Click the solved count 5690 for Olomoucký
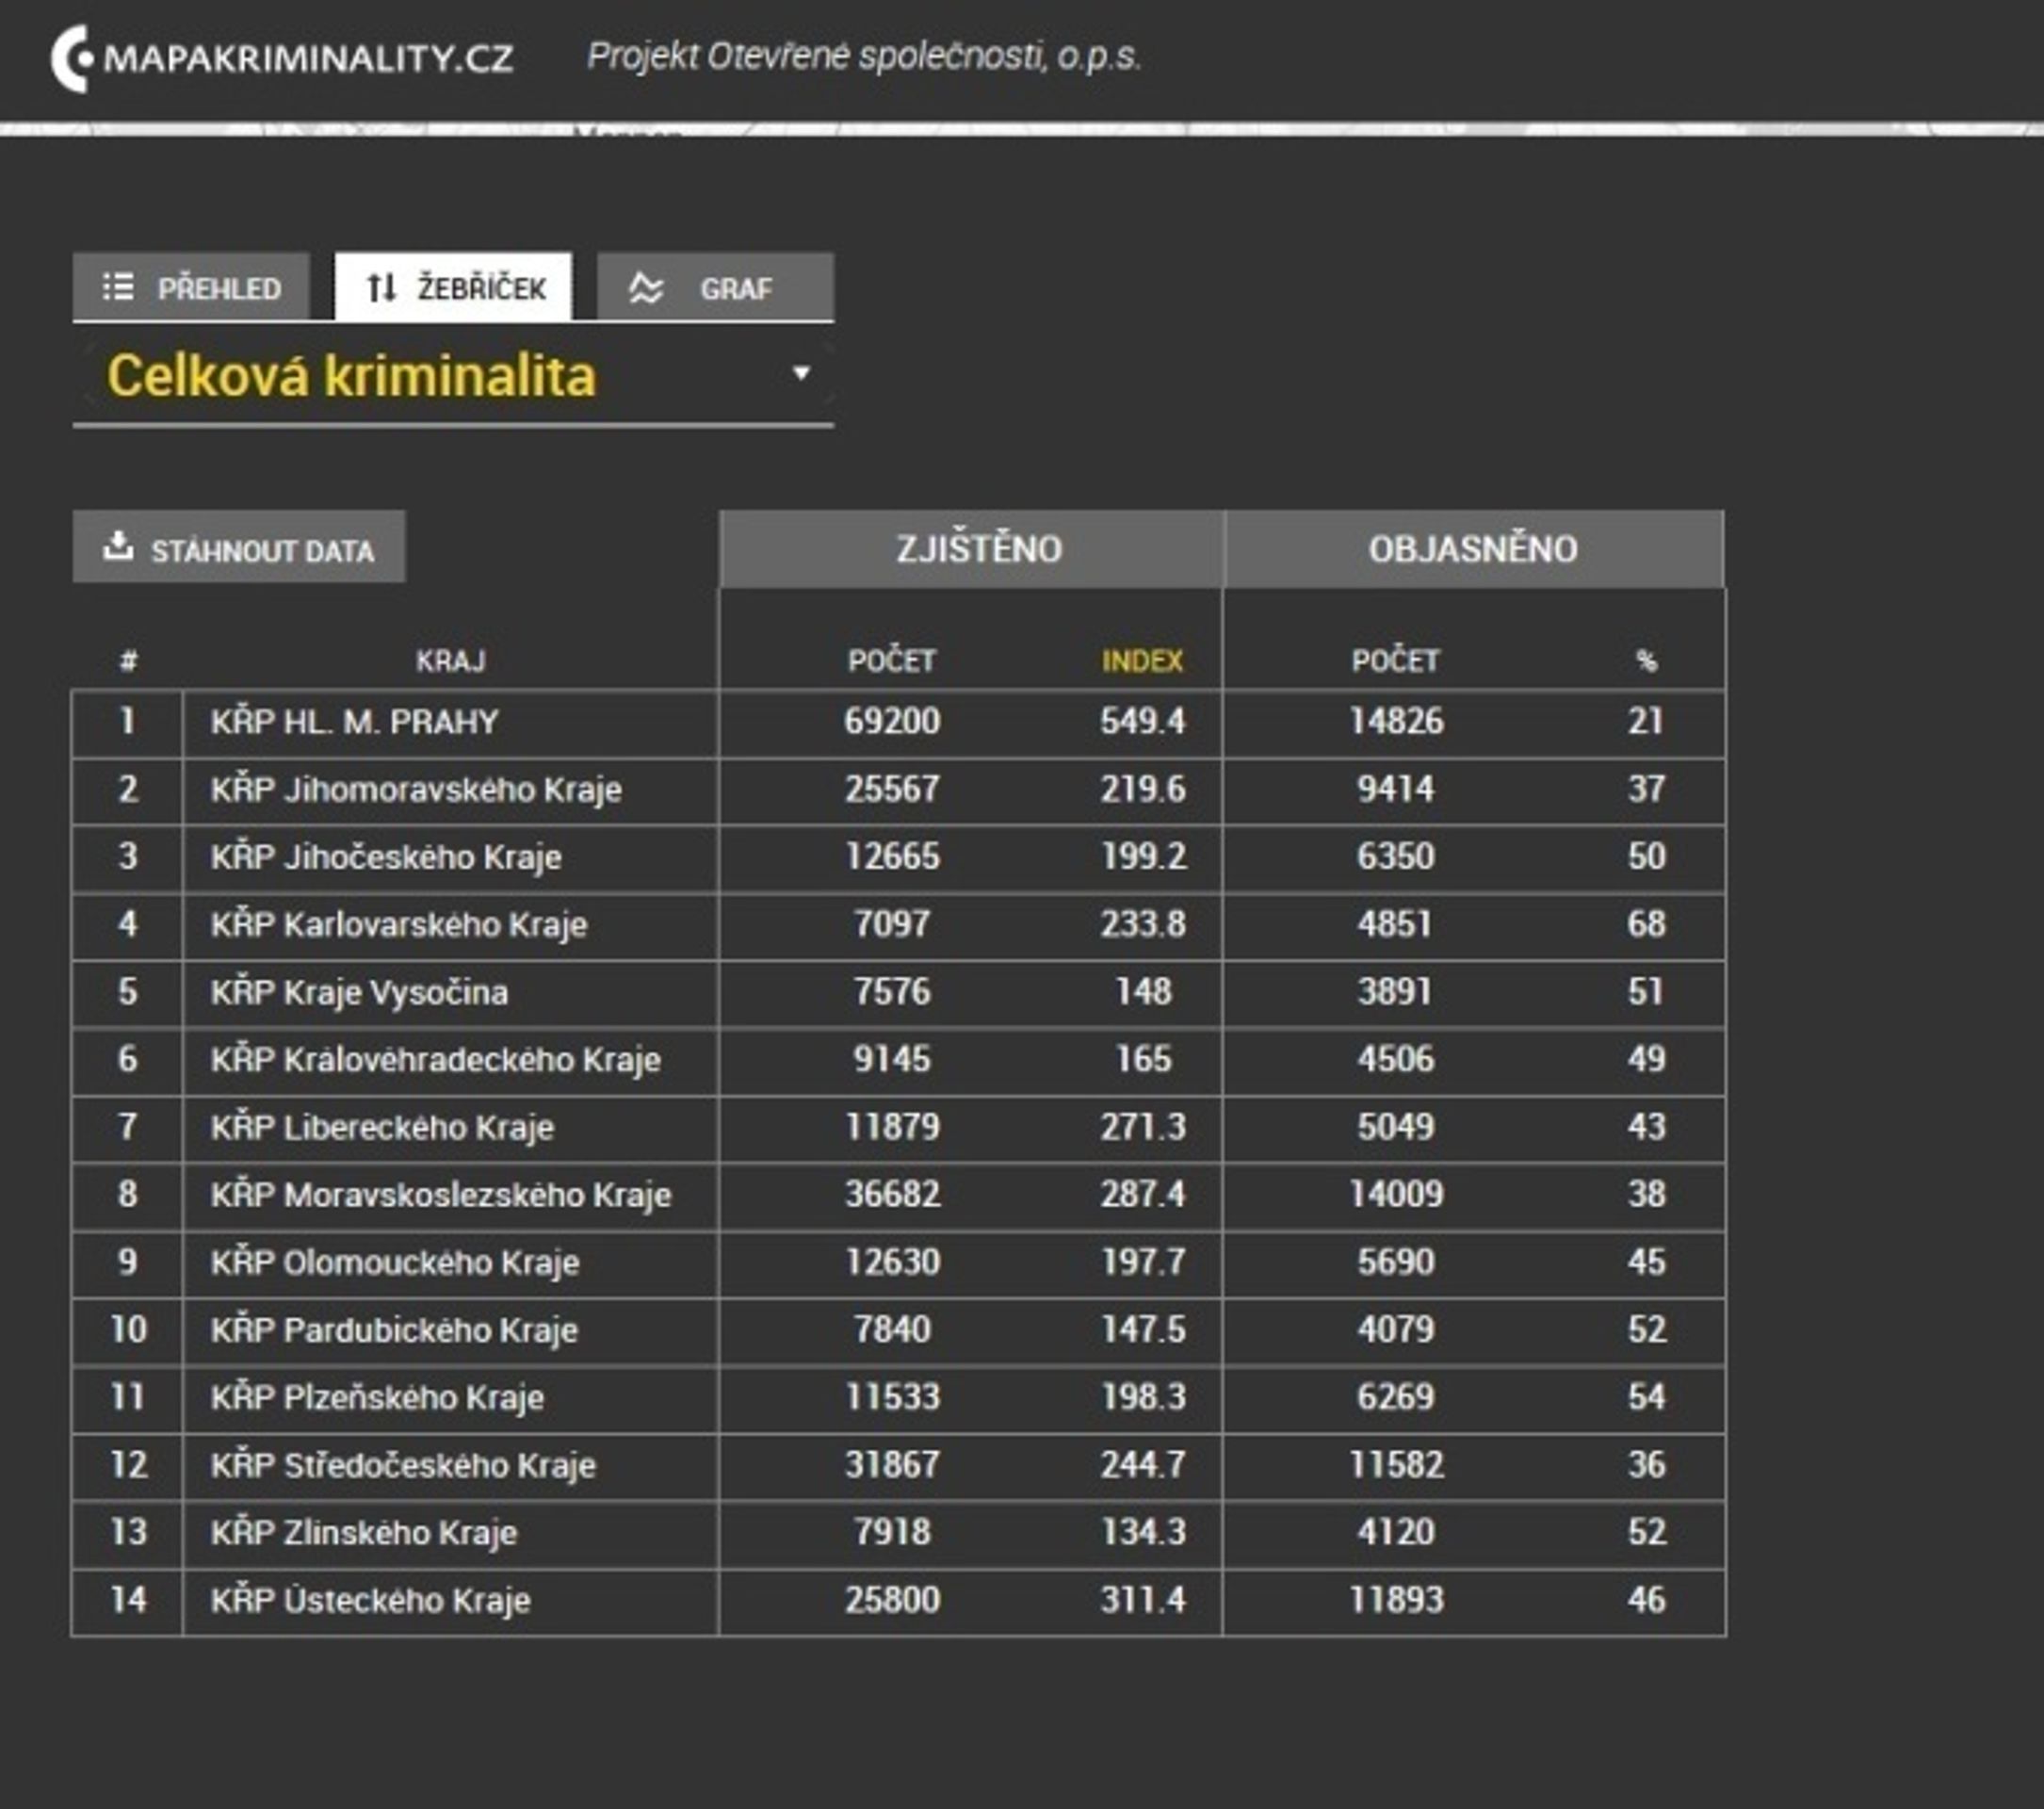The height and width of the screenshot is (1809, 2044). click(1396, 1262)
